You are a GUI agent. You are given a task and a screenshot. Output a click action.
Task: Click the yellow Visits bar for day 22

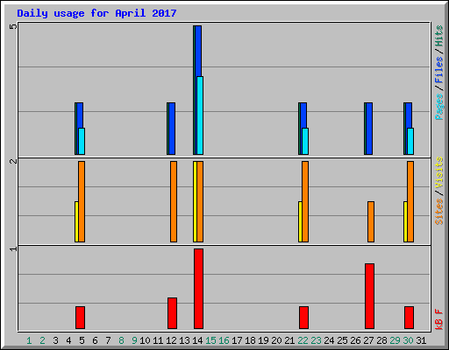tap(300, 221)
